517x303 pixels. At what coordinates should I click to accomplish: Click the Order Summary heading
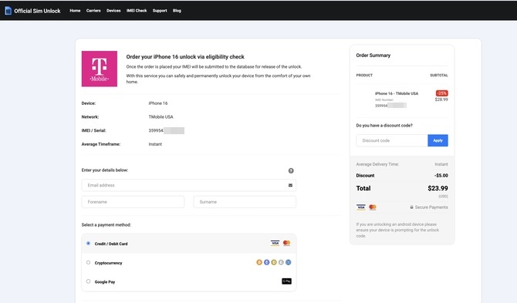tap(373, 56)
